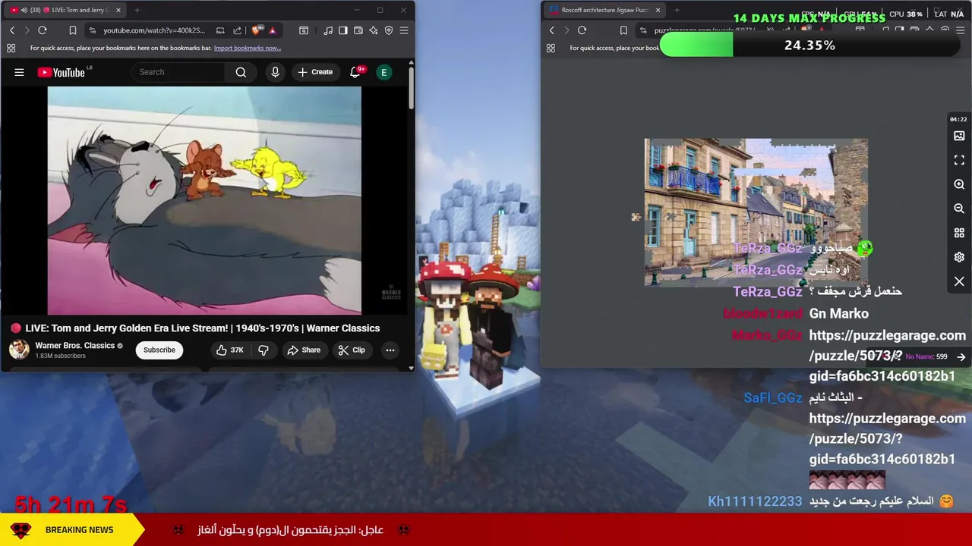Mute the YouTube tab via its speaker icon

click(x=24, y=10)
